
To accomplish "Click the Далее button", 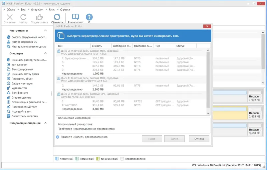I will point(174,139).
